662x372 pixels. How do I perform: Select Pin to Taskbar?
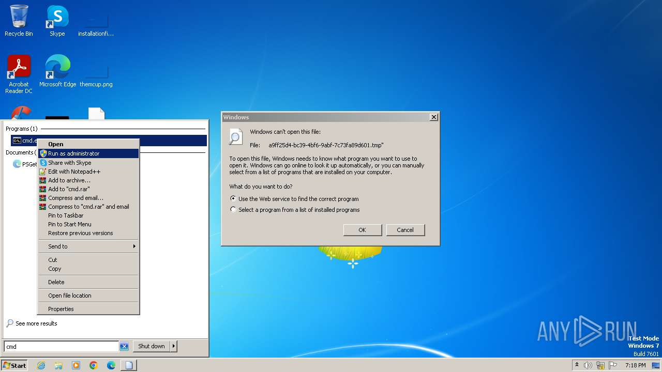pyautogui.click(x=88, y=215)
